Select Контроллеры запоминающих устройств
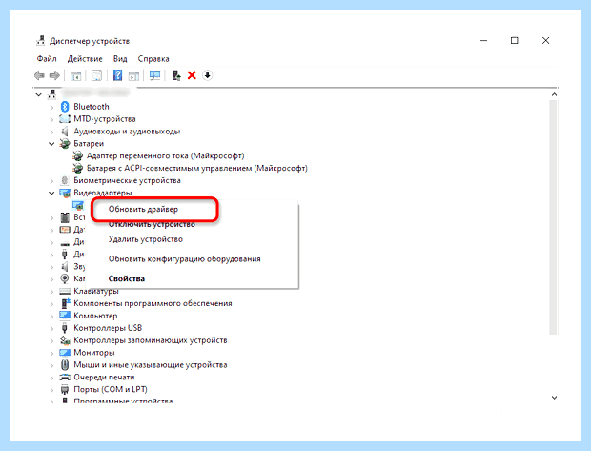591x451 pixels. 151,340
